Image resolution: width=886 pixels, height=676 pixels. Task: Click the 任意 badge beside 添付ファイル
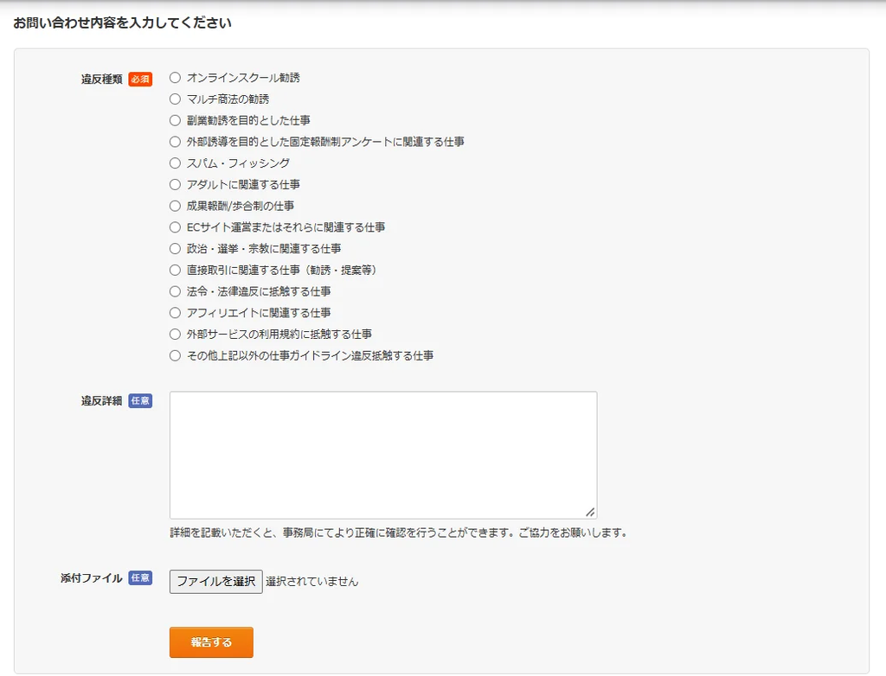(x=140, y=577)
